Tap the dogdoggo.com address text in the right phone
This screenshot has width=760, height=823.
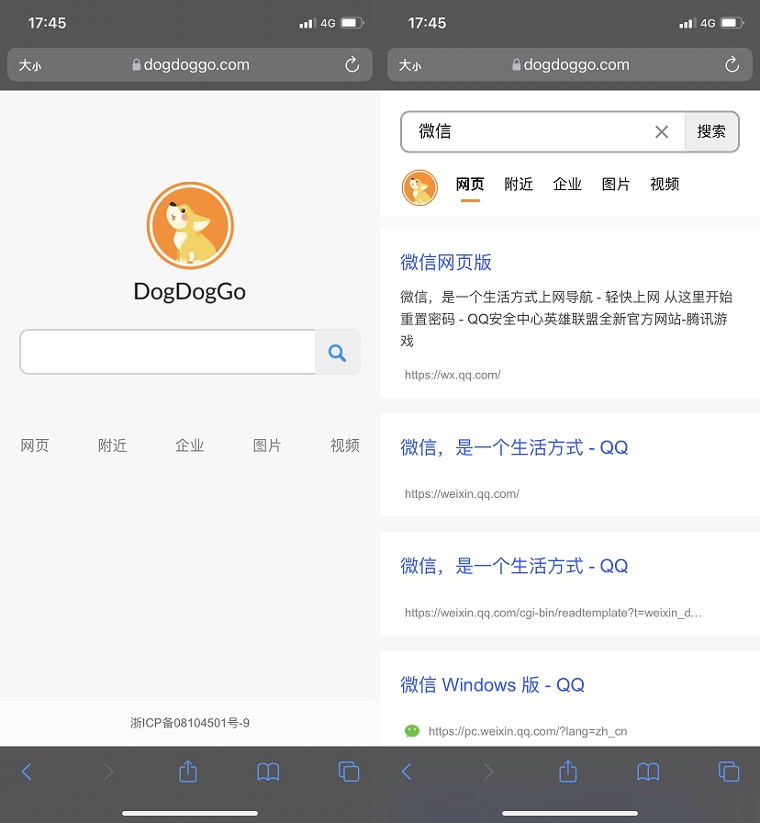[576, 64]
